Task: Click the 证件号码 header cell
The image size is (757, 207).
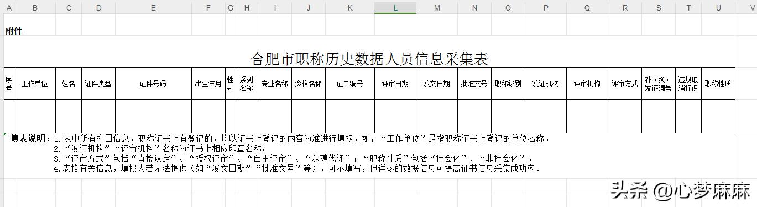Action: 153,84
